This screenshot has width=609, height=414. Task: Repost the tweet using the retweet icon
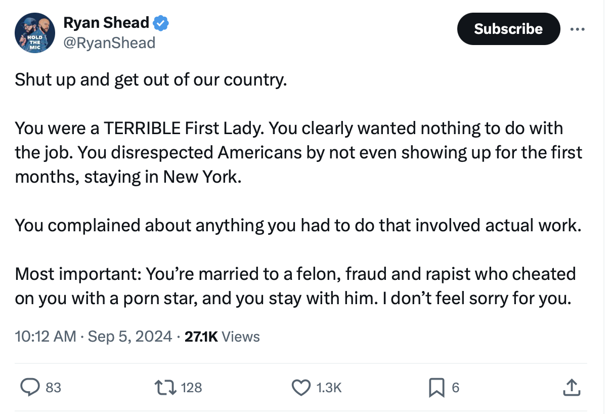pyautogui.click(x=166, y=388)
